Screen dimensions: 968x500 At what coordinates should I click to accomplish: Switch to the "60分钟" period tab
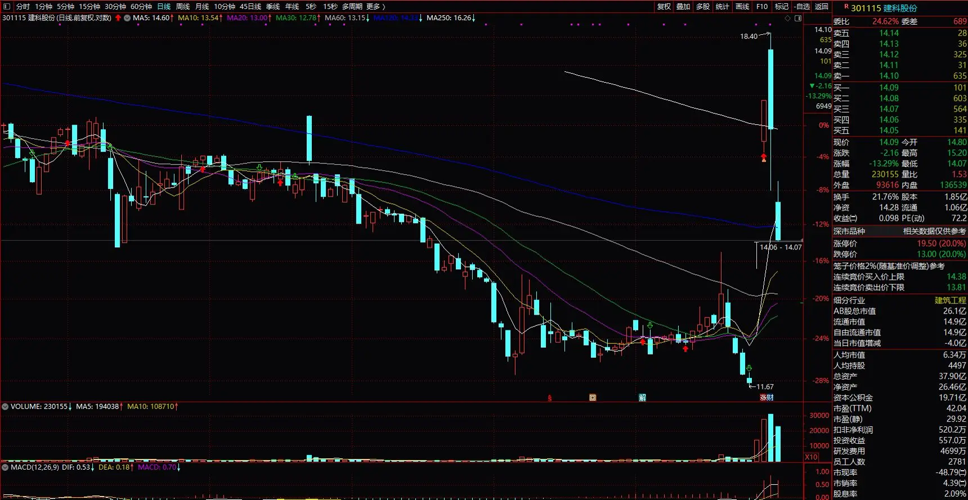click(141, 7)
